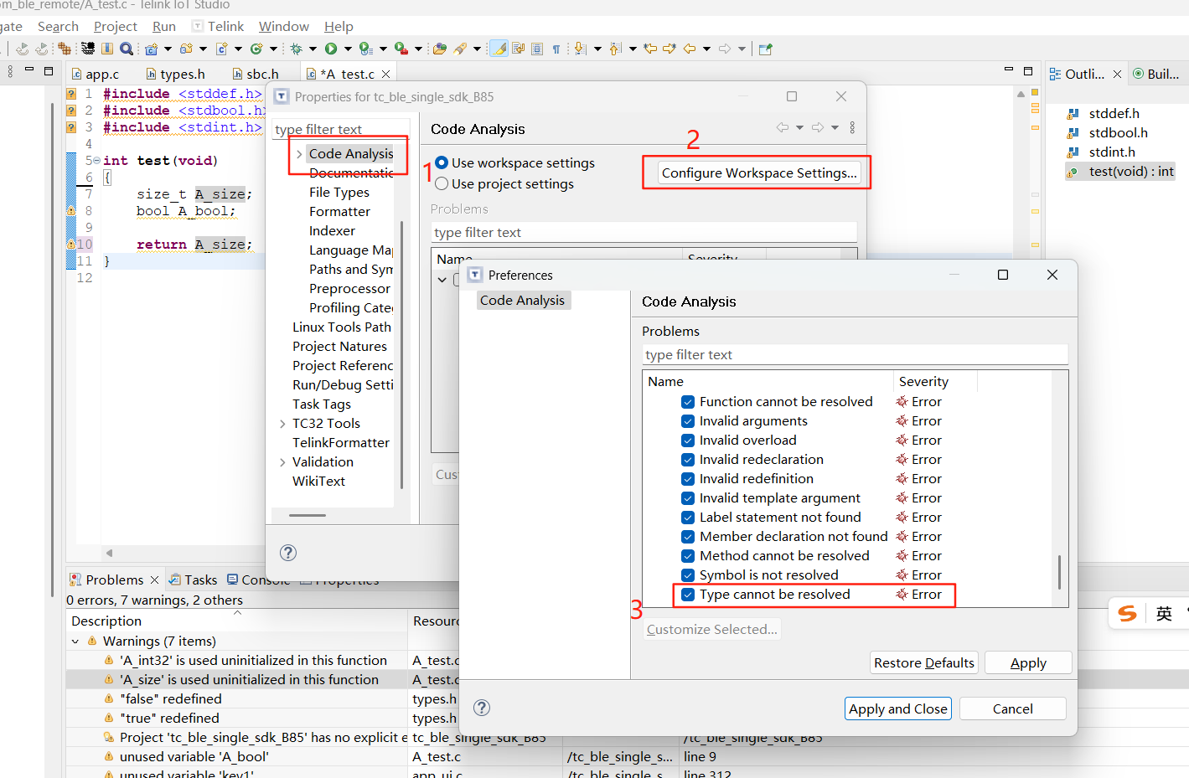Open the view menu dots in Properties header
Image resolution: width=1189 pixels, height=778 pixels.
852,127
